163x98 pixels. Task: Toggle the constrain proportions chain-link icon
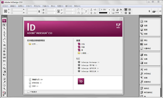point(58,11)
